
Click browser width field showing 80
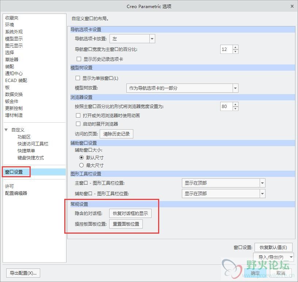(x=226, y=106)
